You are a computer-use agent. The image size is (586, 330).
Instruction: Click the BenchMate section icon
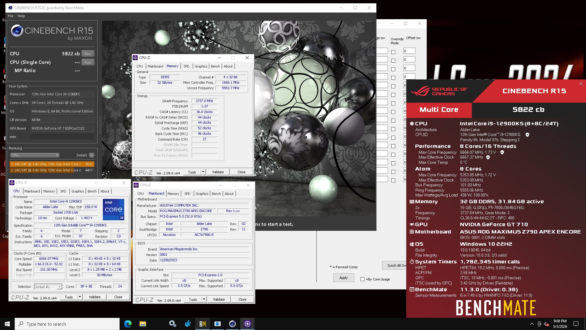(x=412, y=290)
